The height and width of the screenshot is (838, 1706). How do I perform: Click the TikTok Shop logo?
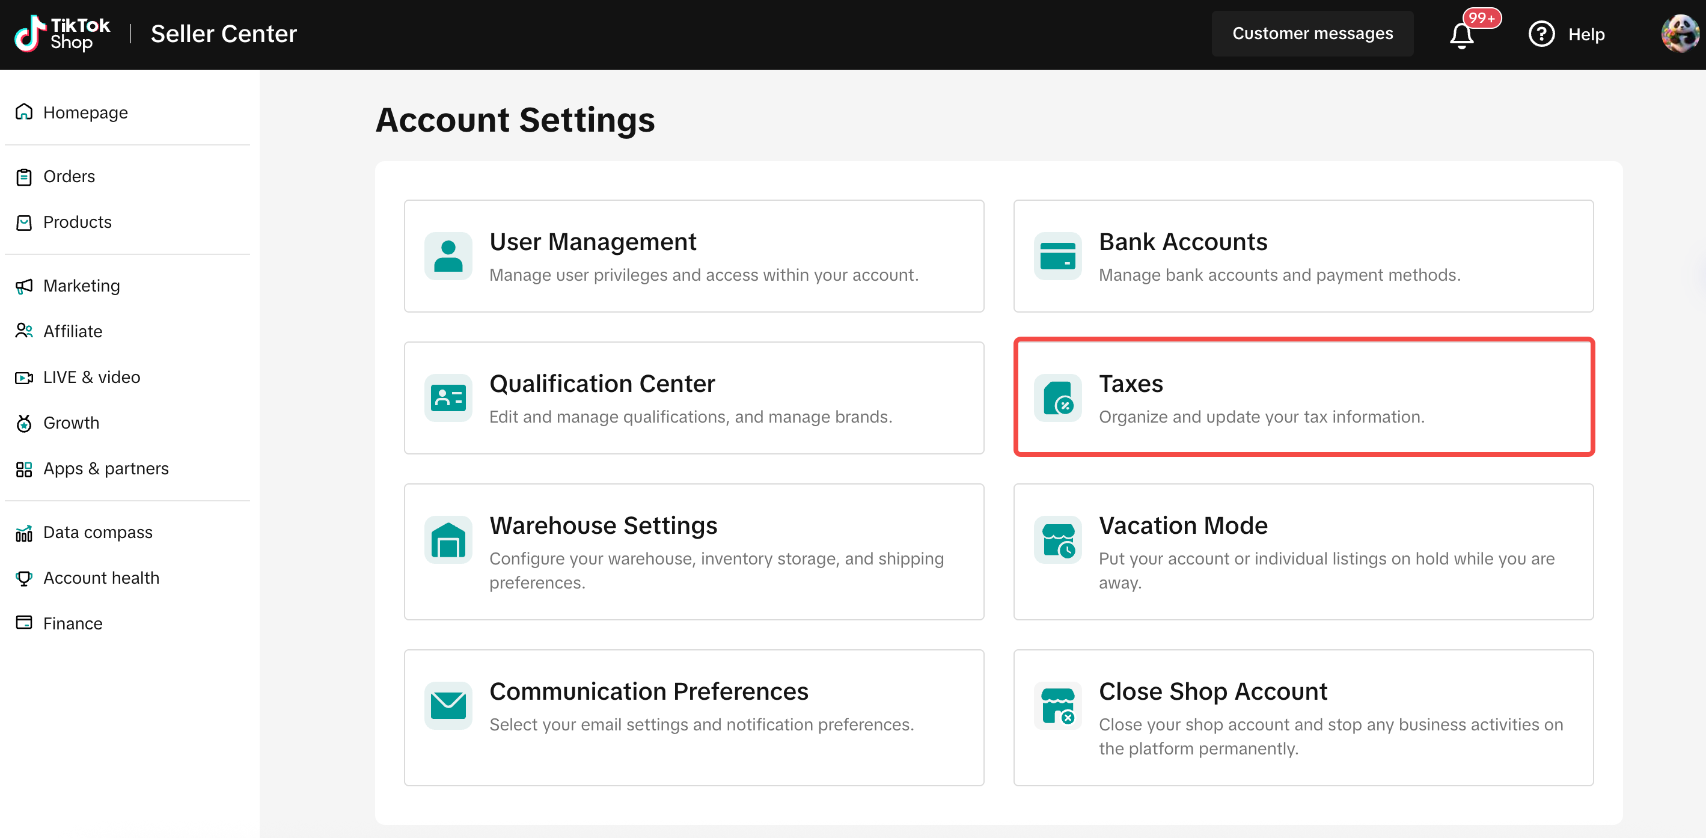(63, 34)
